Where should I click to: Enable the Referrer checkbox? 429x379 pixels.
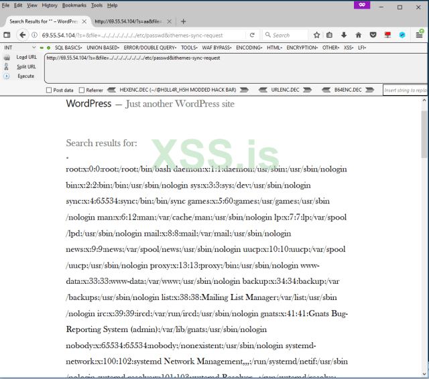pyautogui.click(x=82, y=90)
